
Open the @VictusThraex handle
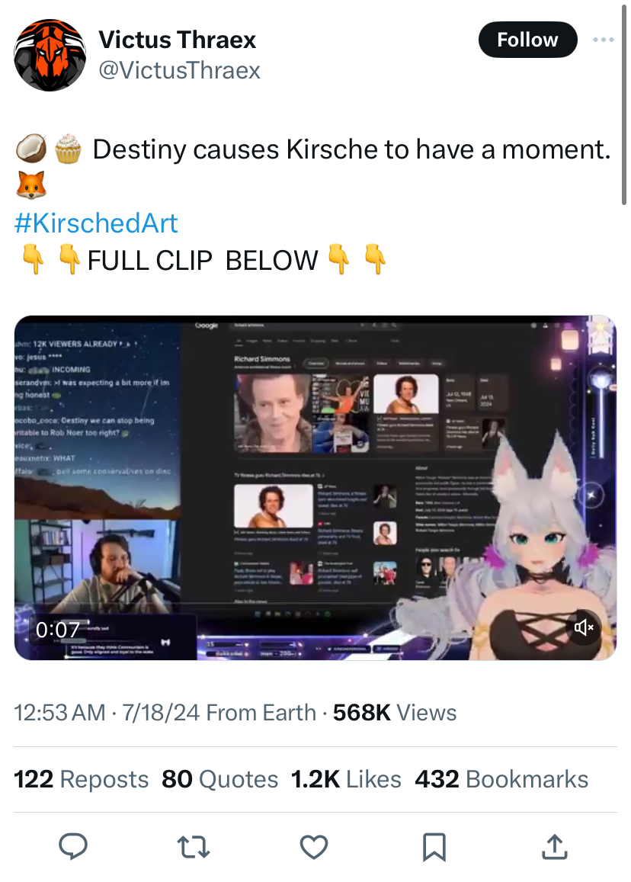[179, 70]
